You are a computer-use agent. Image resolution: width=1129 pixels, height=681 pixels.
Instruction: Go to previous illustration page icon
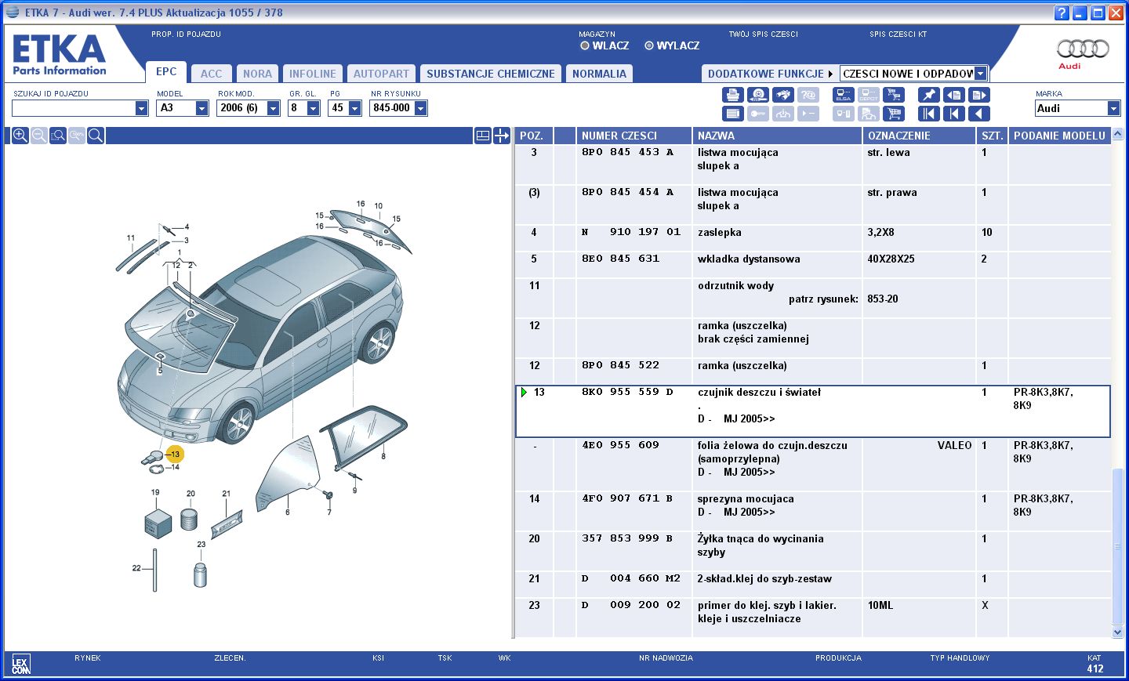pos(954,95)
